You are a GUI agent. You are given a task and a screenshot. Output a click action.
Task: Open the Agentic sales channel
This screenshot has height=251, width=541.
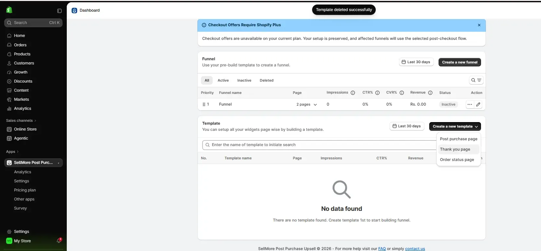pos(21,138)
